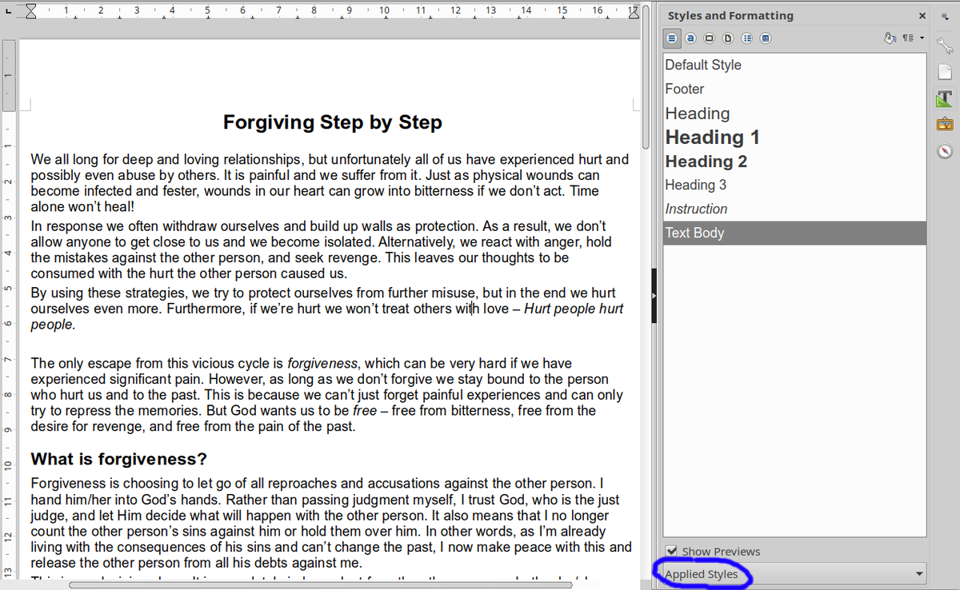960x590 pixels.
Task: Click the fonts T icon on right sidebar
Action: coord(945,99)
